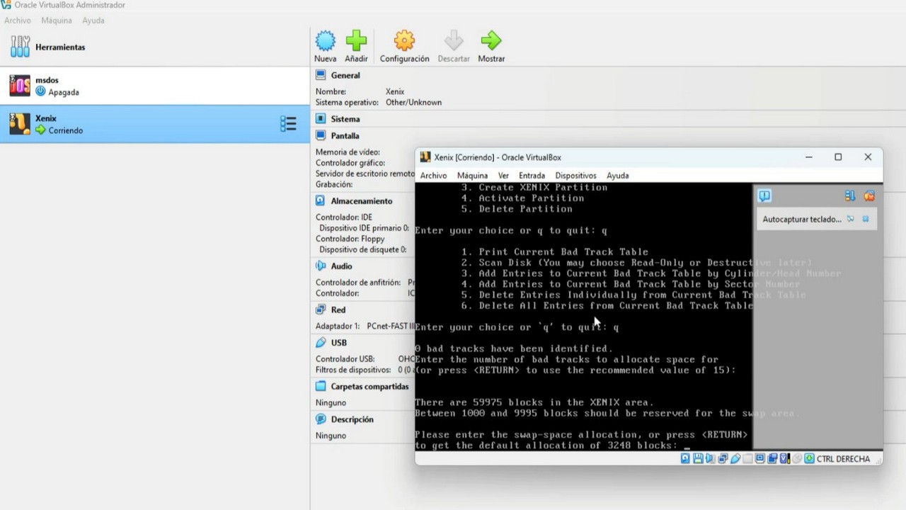Click the display status bar indicator

760,459
